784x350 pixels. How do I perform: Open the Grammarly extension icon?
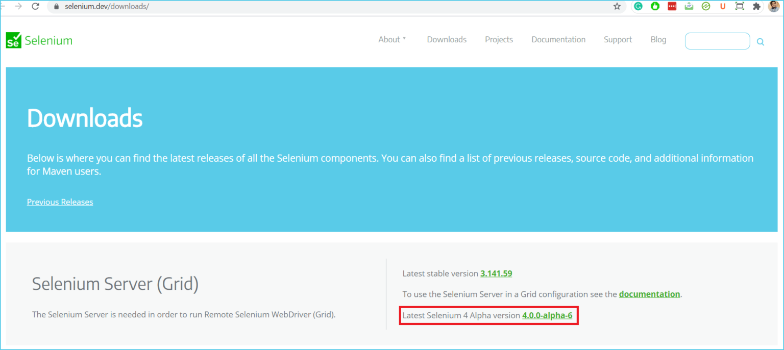tap(638, 6)
